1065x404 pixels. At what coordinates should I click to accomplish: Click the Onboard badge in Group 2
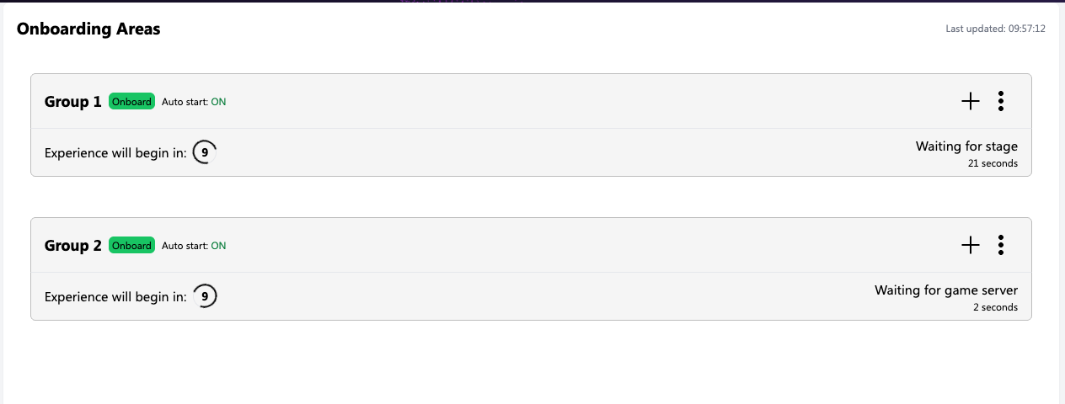coord(131,246)
